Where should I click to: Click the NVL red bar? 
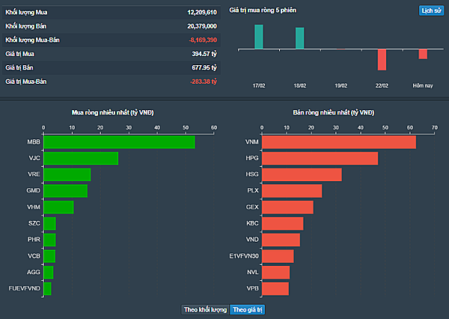pyautogui.click(x=275, y=273)
